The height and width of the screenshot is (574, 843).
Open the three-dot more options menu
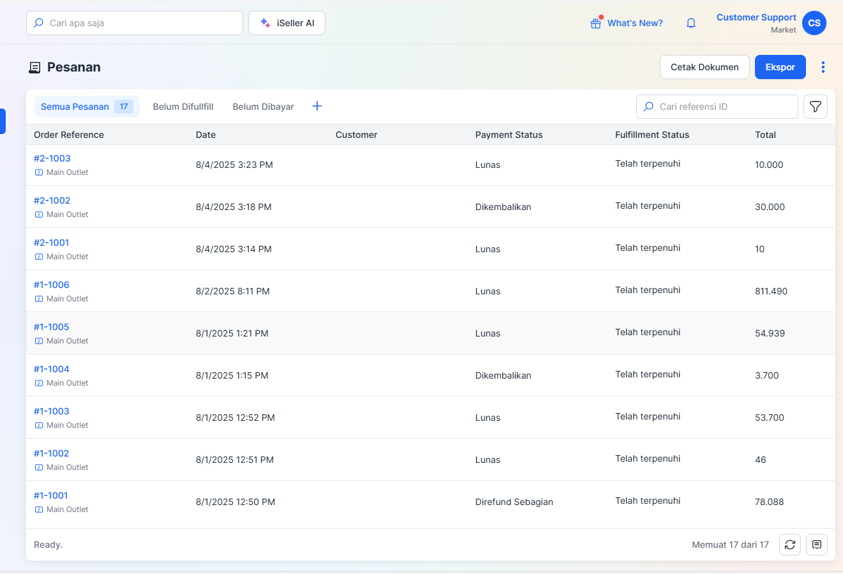823,67
